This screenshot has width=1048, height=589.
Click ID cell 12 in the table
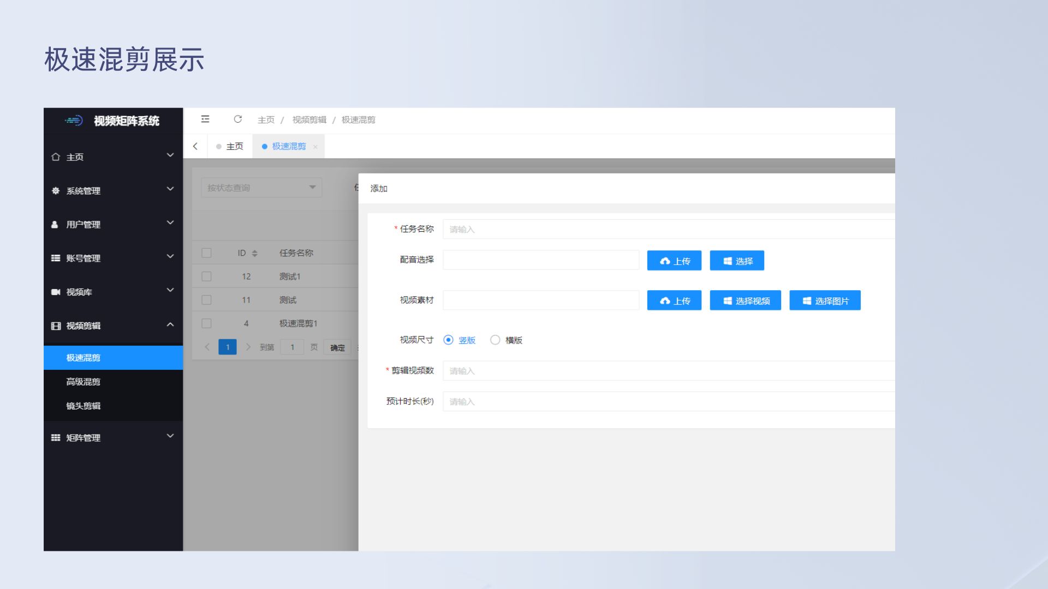[246, 277]
